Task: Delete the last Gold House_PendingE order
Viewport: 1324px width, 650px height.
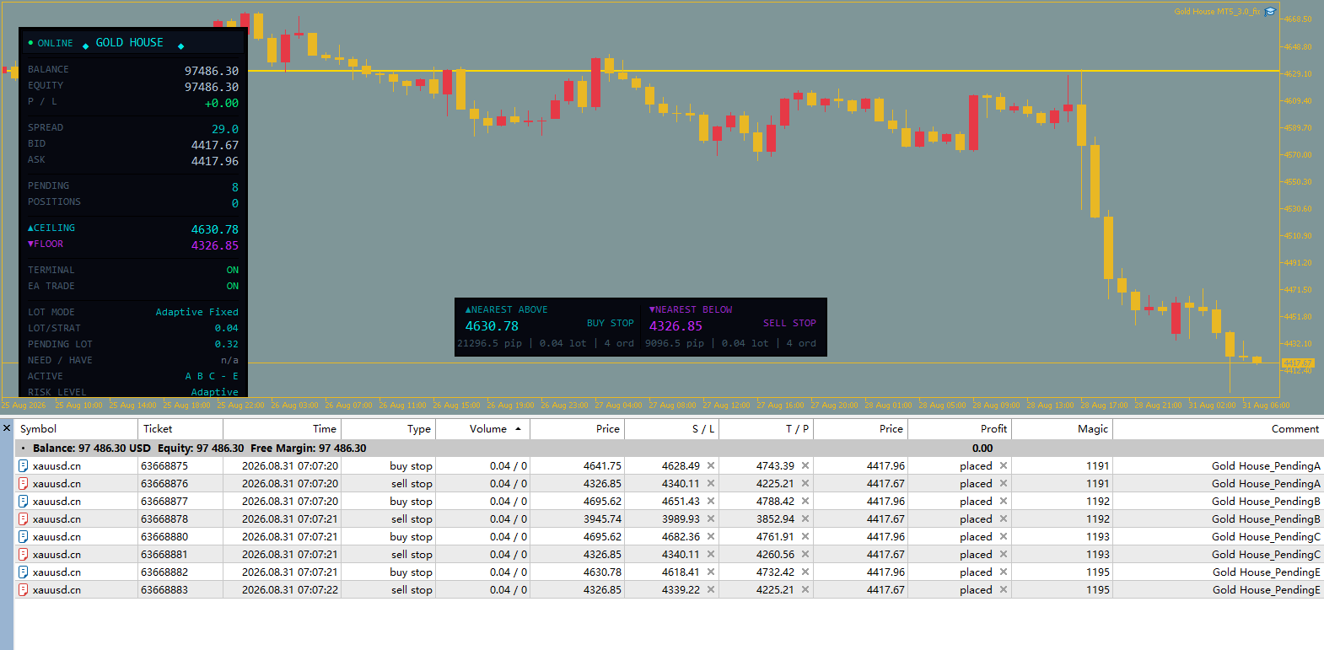Action: (1004, 590)
